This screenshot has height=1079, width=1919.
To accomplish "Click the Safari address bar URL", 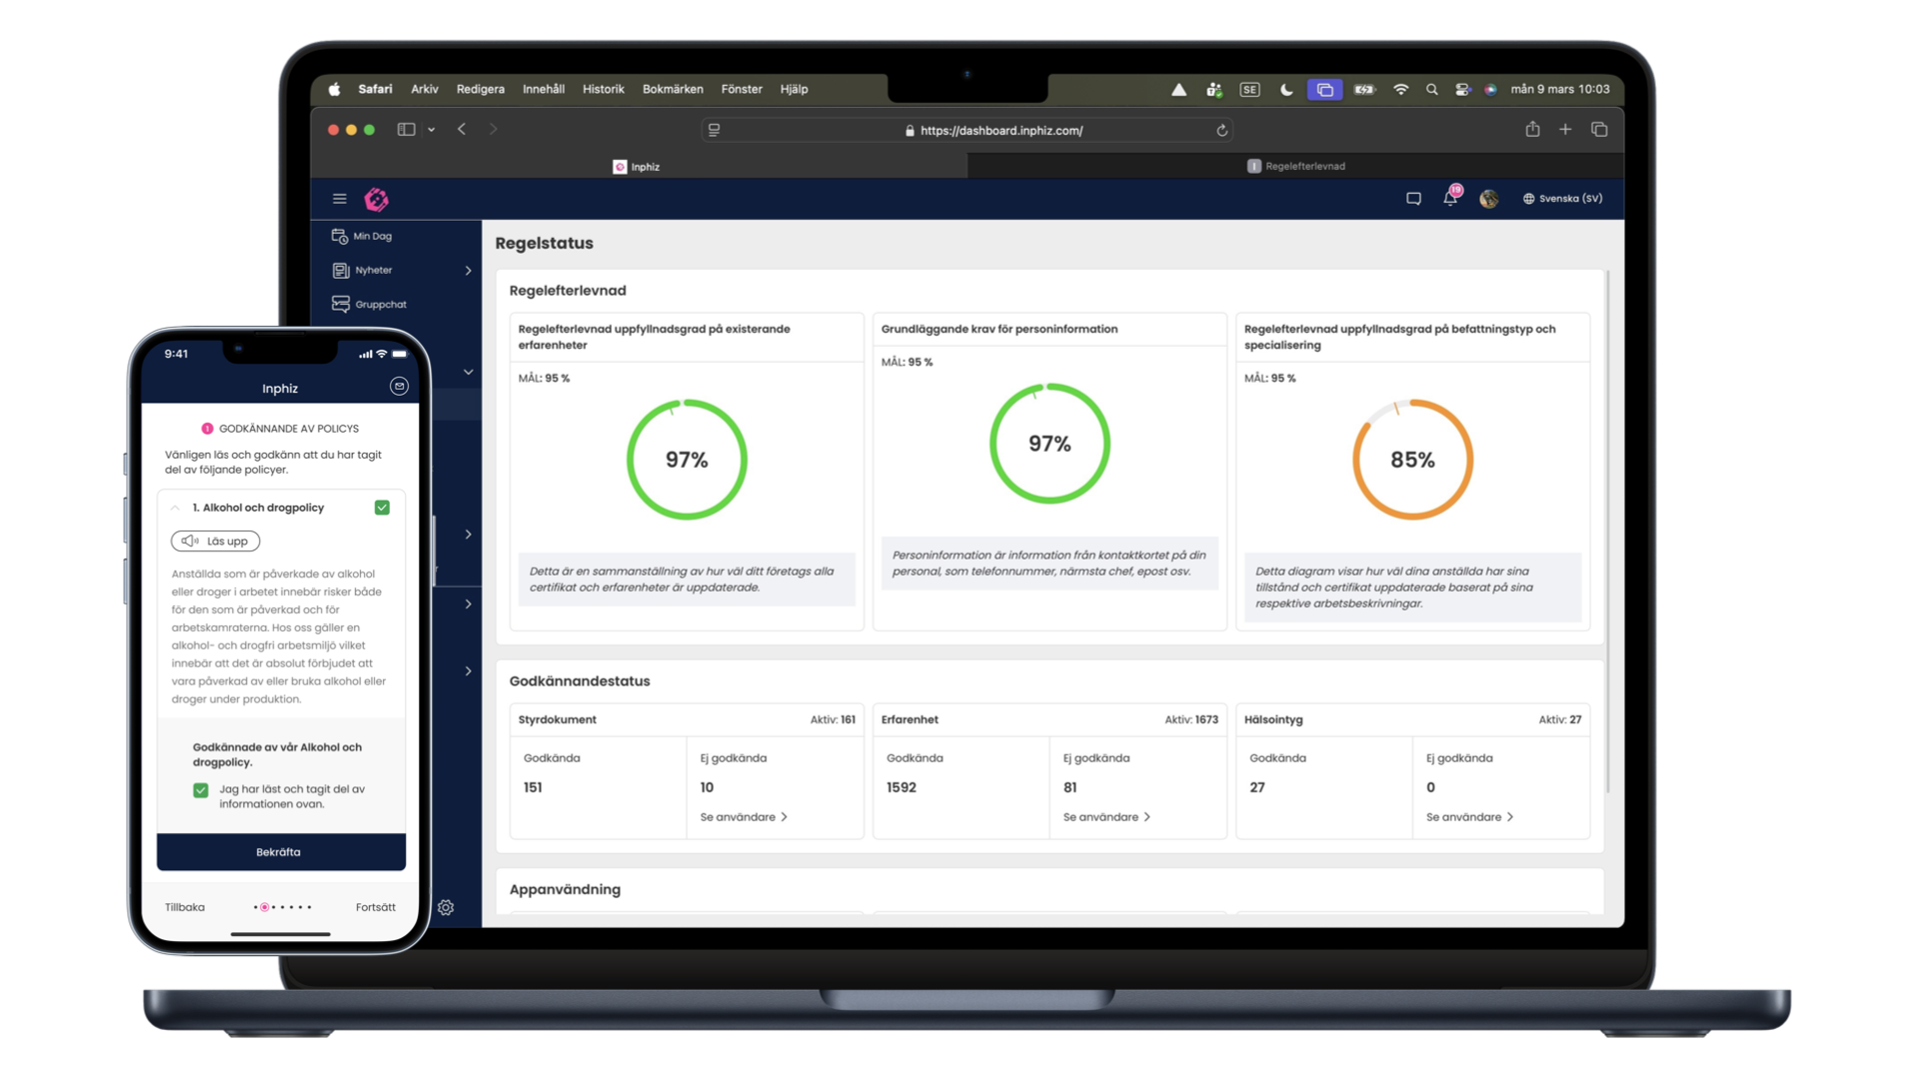I will (x=1000, y=130).
